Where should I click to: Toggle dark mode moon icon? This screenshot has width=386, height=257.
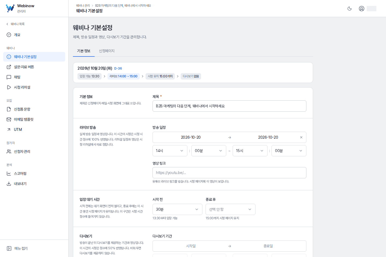tap(350, 9)
